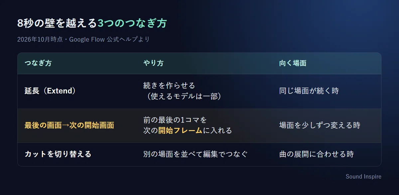
Task: Click the highlighted 最後の画面→次の開始画面 label
Action: 69,125
